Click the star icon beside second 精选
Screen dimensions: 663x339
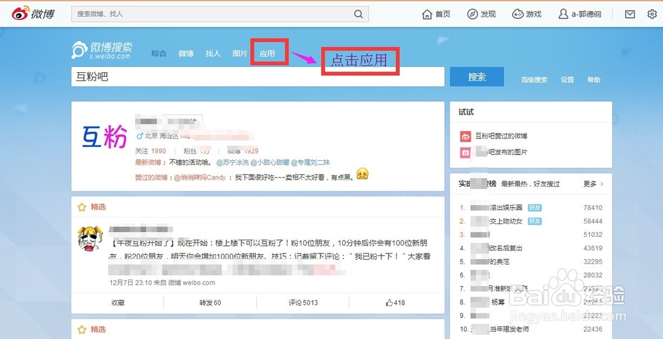coord(82,330)
